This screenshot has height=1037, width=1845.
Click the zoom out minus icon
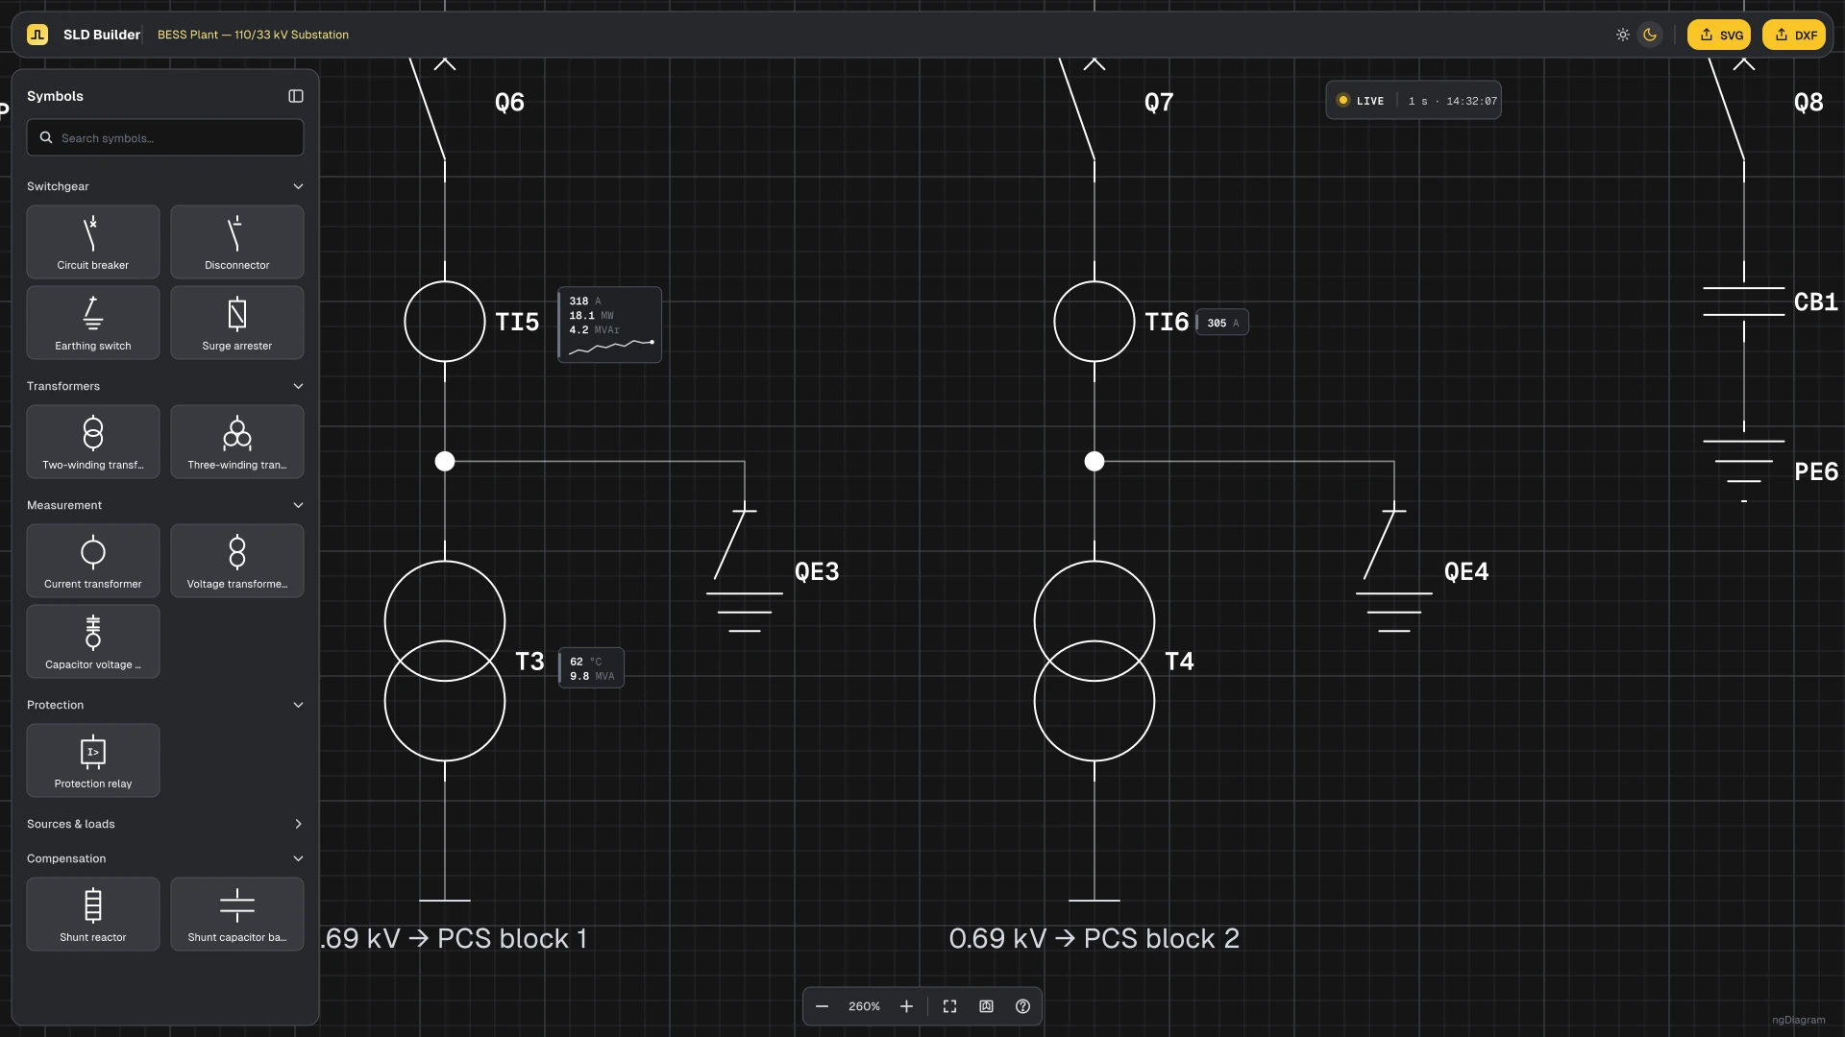coord(822,1006)
